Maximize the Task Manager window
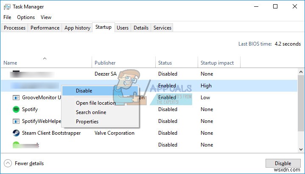The height and width of the screenshot is (174, 305). 275,6
